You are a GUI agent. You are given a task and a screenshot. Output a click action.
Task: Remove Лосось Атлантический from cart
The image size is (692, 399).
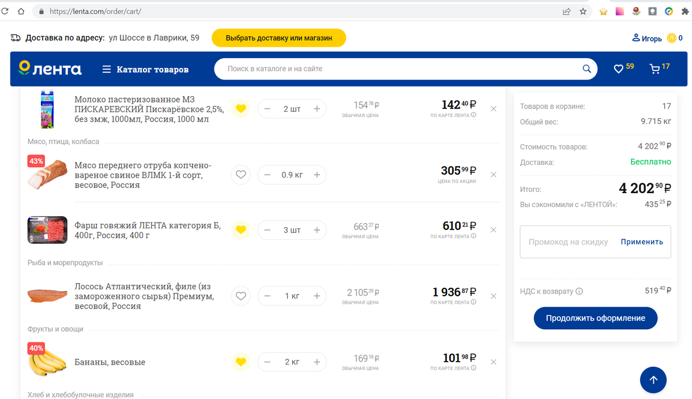[493, 296]
